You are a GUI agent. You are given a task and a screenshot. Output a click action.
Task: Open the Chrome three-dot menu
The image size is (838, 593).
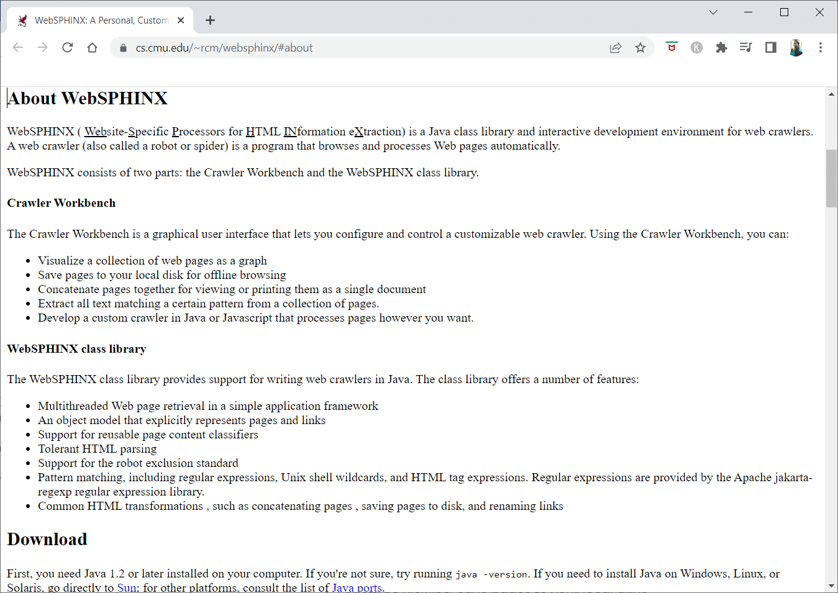click(821, 48)
